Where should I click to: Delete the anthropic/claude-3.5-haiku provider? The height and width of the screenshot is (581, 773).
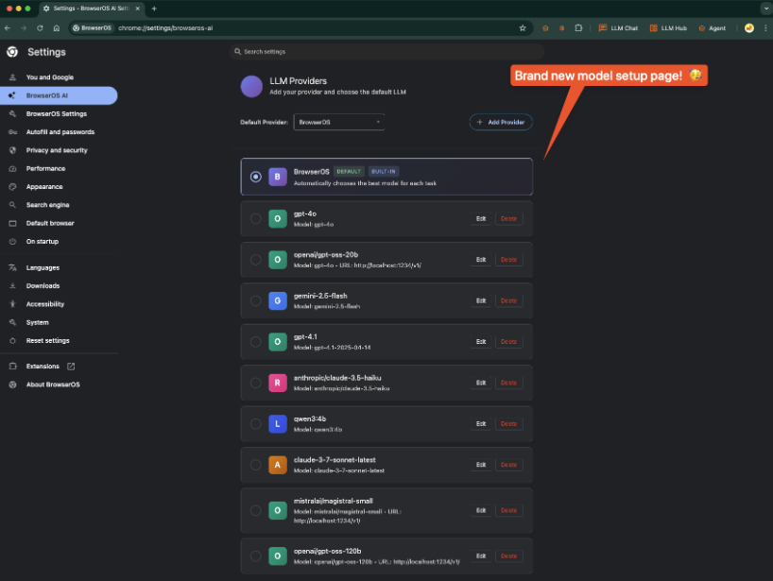click(x=508, y=383)
